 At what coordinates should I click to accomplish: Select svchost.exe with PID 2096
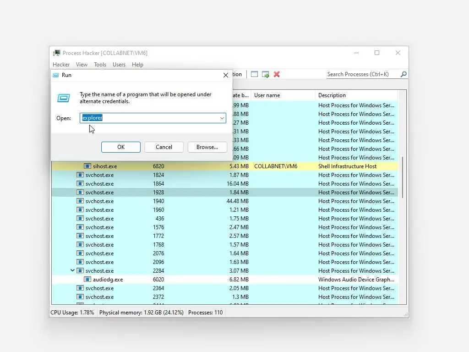pos(224,262)
